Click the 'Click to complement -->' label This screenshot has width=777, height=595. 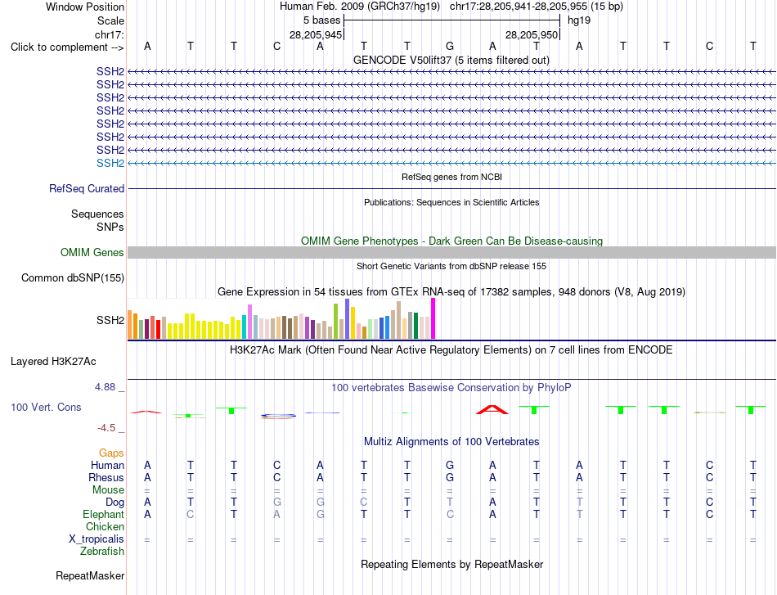coord(67,47)
